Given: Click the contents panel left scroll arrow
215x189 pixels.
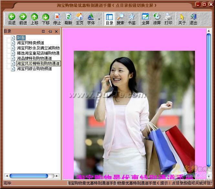Looking at the screenshot, I should [x=6, y=176].
